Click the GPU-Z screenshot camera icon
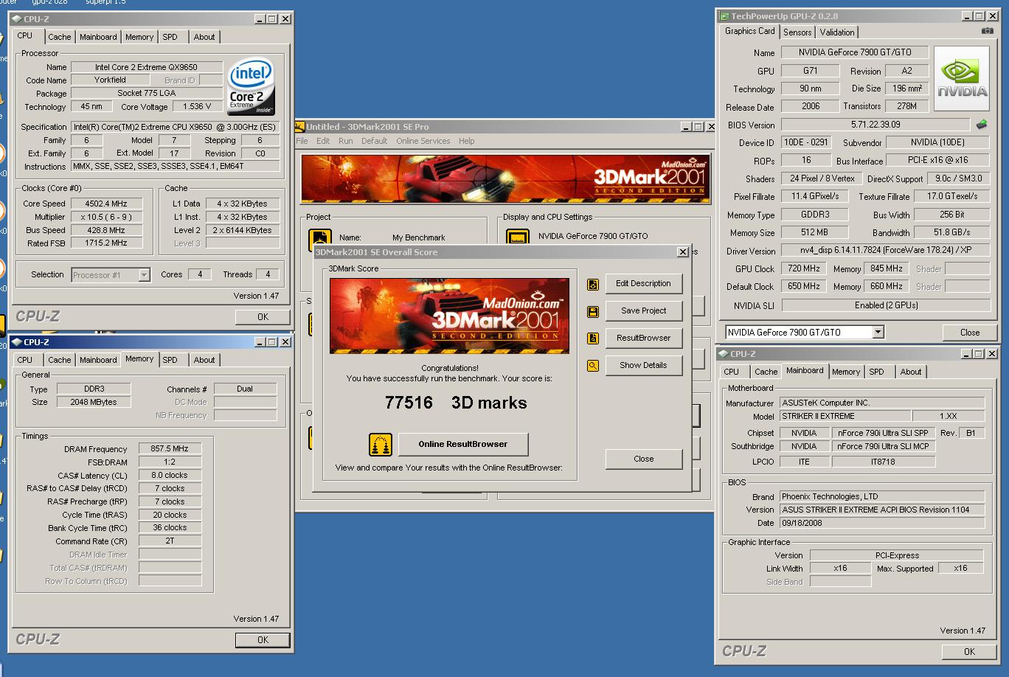Viewport: 1009px width, 677px height. 987,31
